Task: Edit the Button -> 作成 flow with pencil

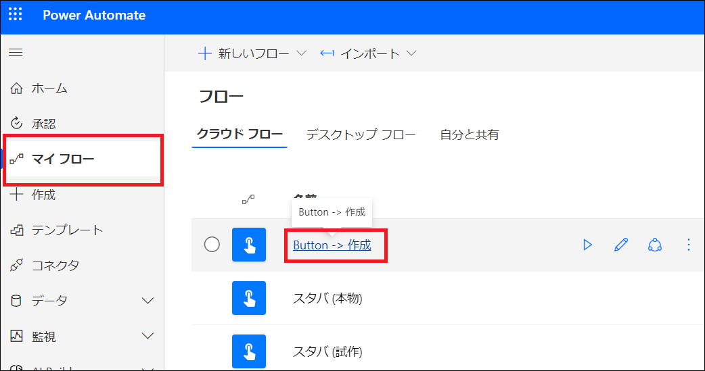Action: (x=621, y=245)
